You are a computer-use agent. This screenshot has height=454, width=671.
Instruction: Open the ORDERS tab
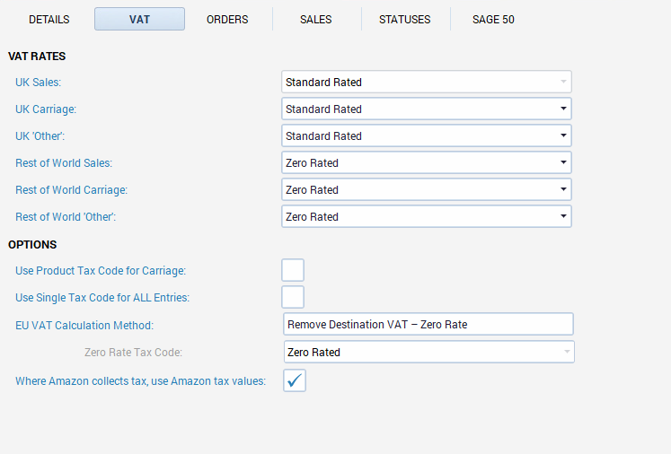227,19
